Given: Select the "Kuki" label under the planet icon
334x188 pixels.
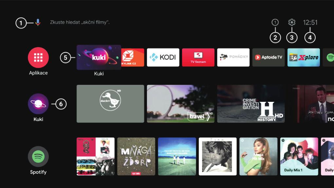Looking at the screenshot, I should (38, 119).
